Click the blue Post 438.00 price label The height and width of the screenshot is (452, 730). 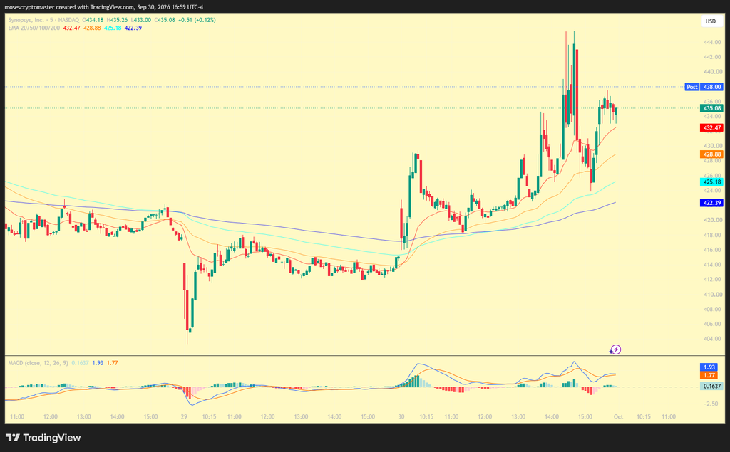pyautogui.click(x=704, y=87)
